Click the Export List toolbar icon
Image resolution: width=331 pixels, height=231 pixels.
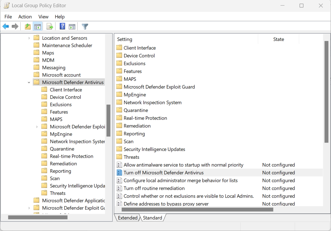click(50, 27)
